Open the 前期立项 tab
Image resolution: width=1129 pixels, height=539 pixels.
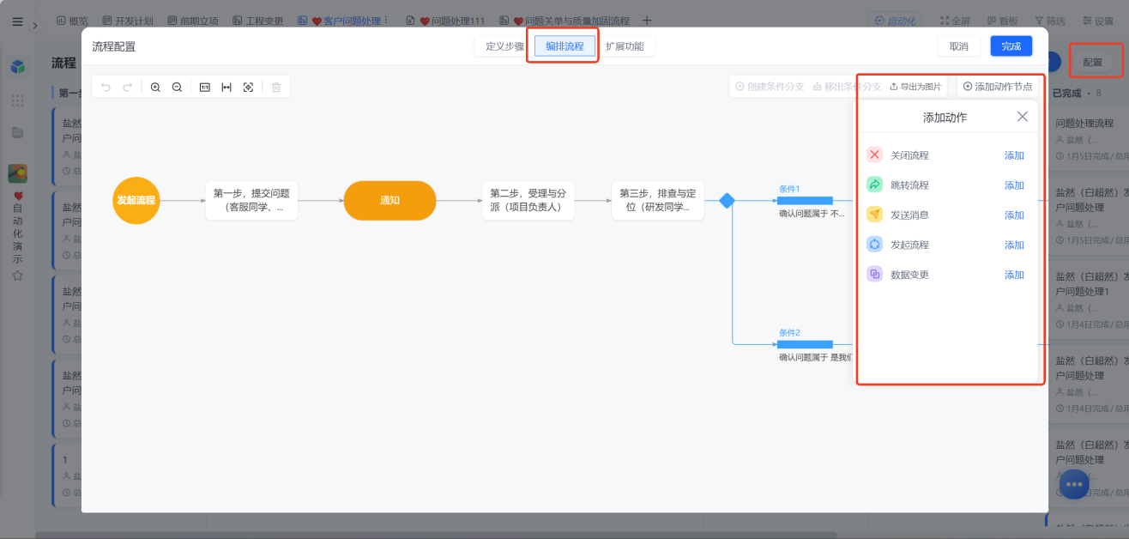195,21
